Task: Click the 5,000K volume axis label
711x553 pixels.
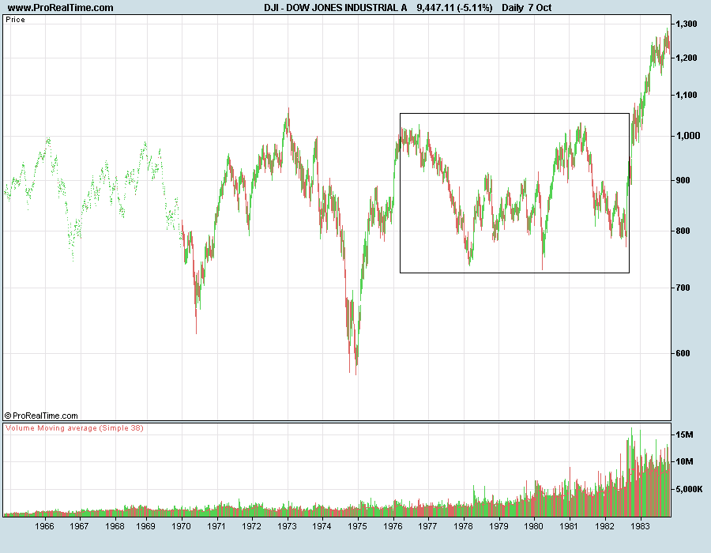Action: pyautogui.click(x=689, y=489)
